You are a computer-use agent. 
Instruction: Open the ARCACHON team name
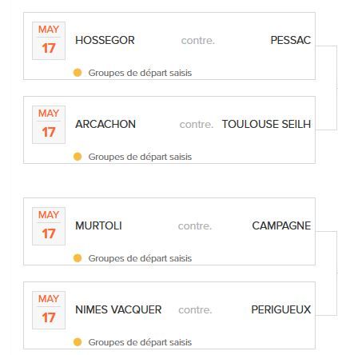click(105, 124)
